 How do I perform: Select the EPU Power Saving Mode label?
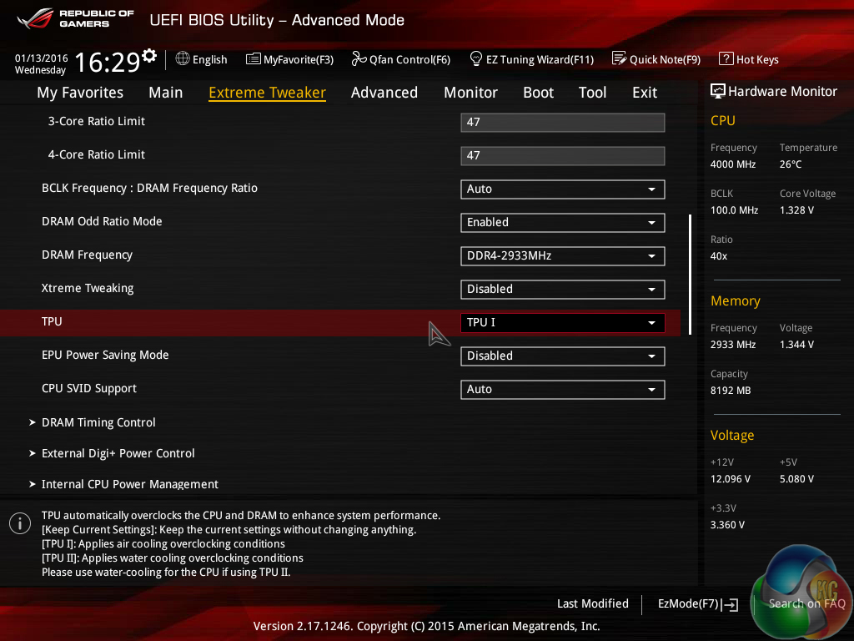(105, 355)
